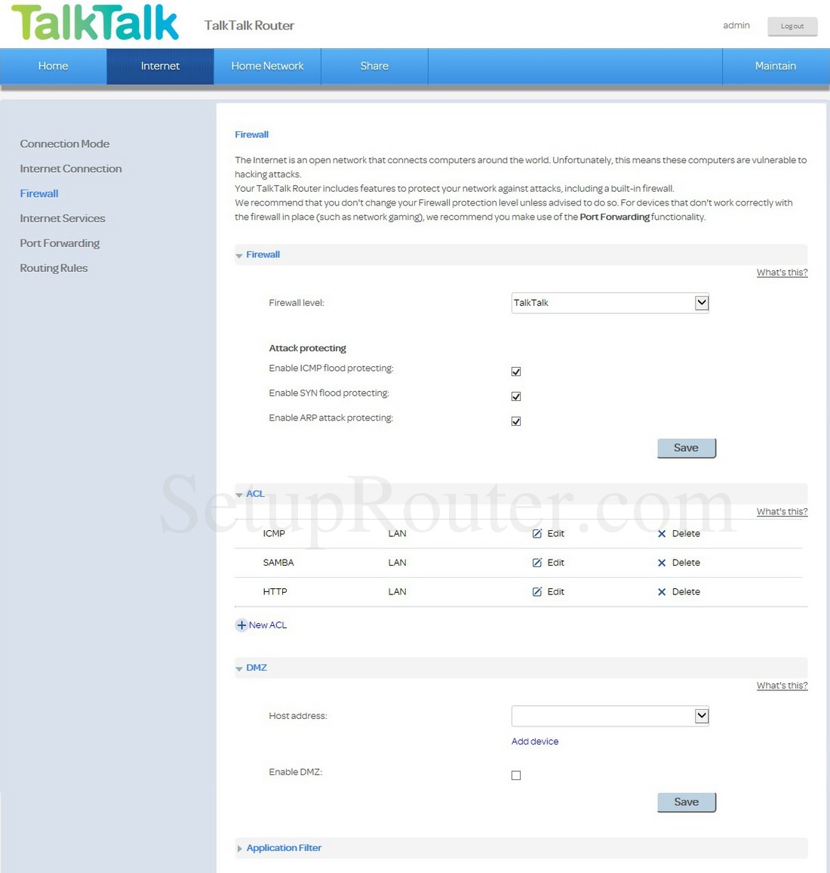Image resolution: width=830 pixels, height=873 pixels.
Task: Save the Attack protecting settings
Action: click(685, 447)
